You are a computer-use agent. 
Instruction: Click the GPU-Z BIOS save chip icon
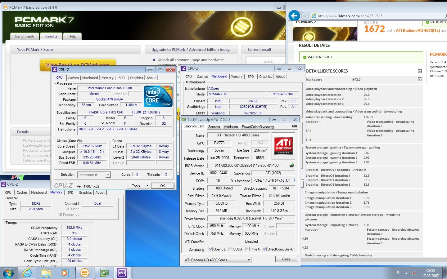coord(291,166)
